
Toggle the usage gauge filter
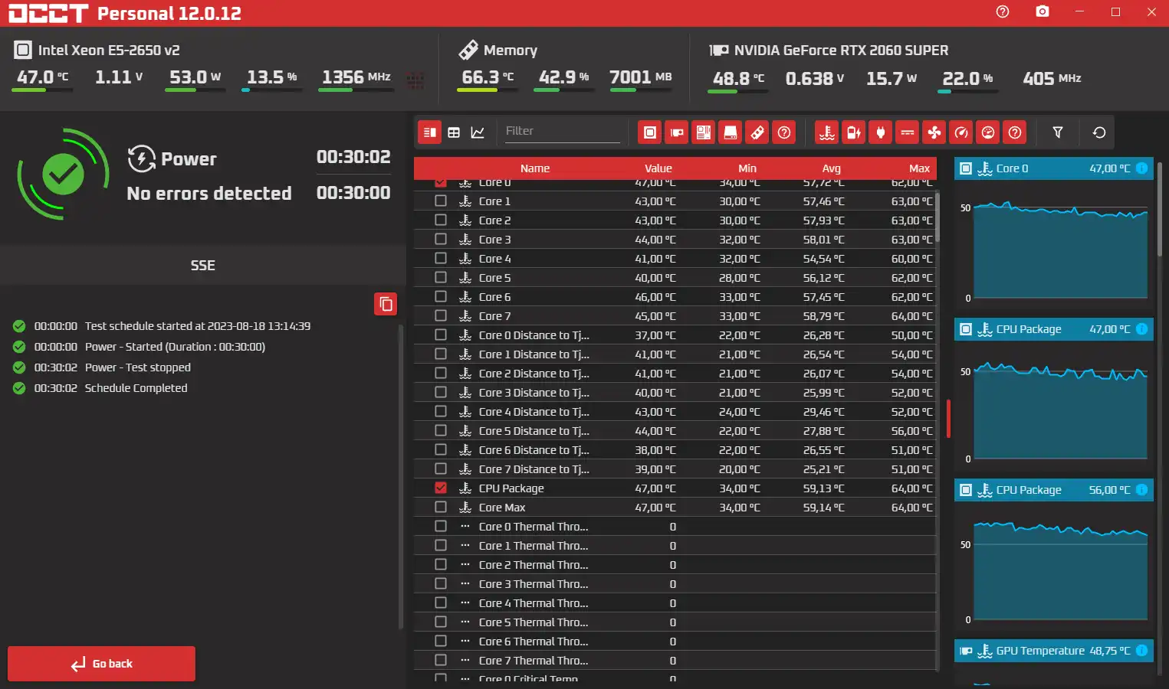click(988, 132)
